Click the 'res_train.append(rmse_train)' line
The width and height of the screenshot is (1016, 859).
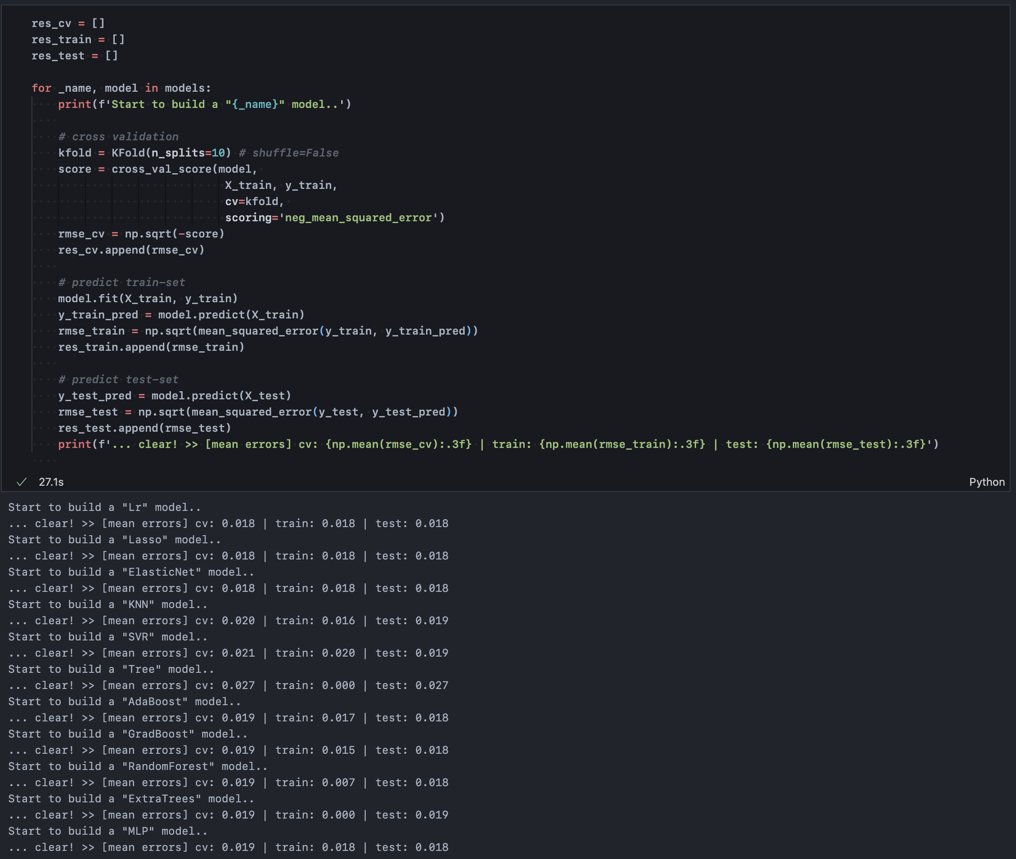pyautogui.click(x=151, y=347)
